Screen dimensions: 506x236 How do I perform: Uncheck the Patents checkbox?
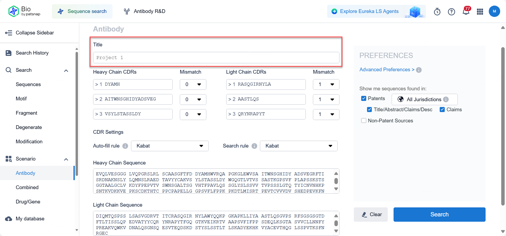click(364, 99)
